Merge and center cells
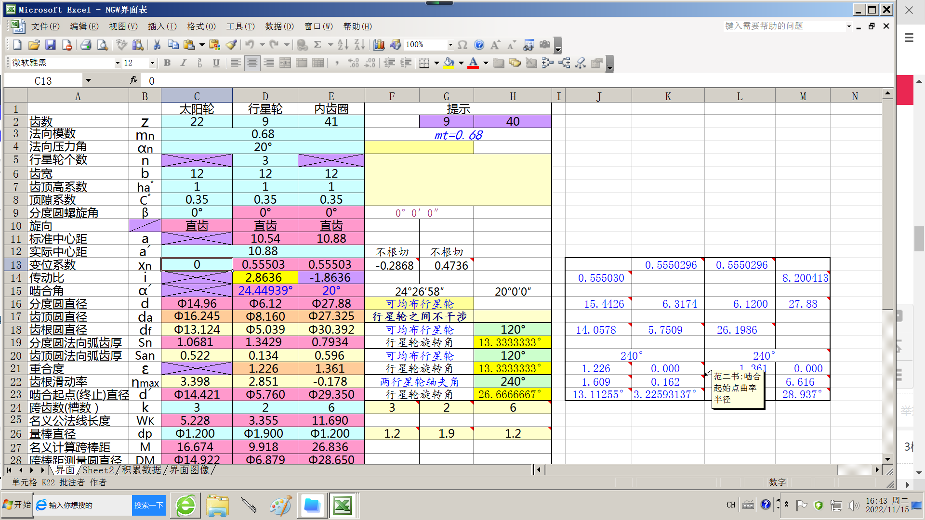Image resolution: width=925 pixels, height=520 pixels. coord(285,63)
